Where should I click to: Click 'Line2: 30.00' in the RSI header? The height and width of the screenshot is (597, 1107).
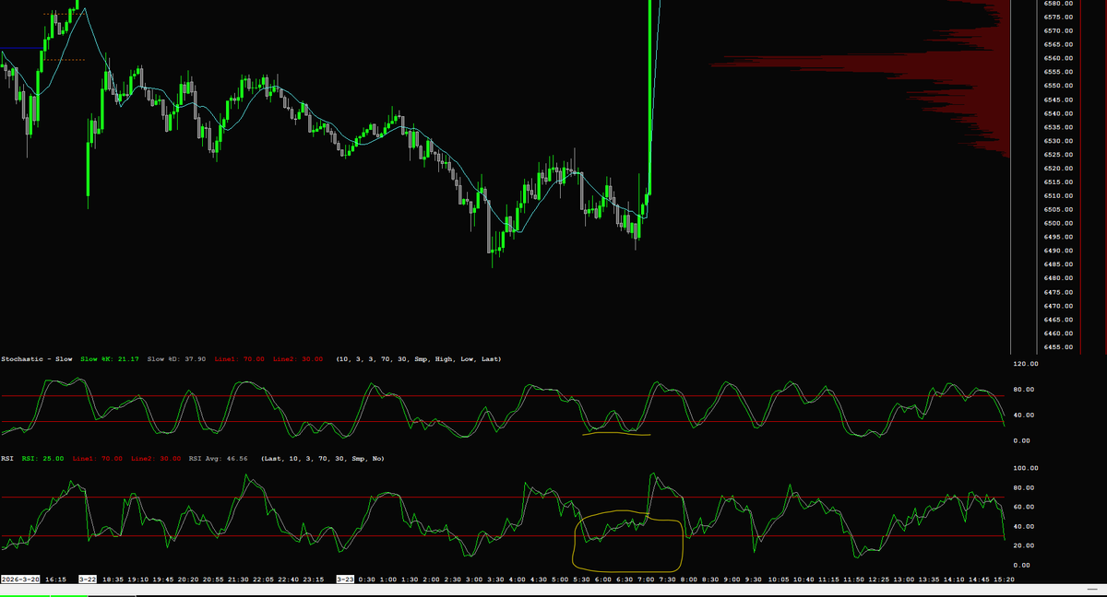tap(156, 458)
